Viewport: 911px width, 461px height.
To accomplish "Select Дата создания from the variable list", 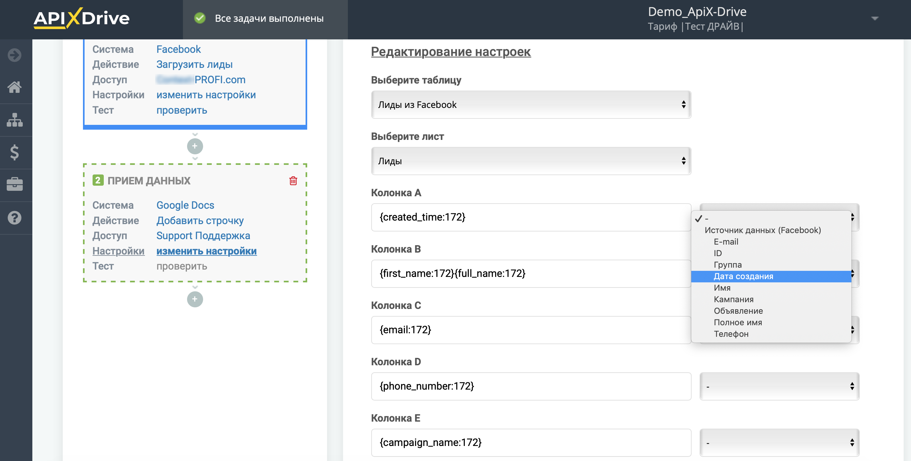I will pyautogui.click(x=771, y=277).
